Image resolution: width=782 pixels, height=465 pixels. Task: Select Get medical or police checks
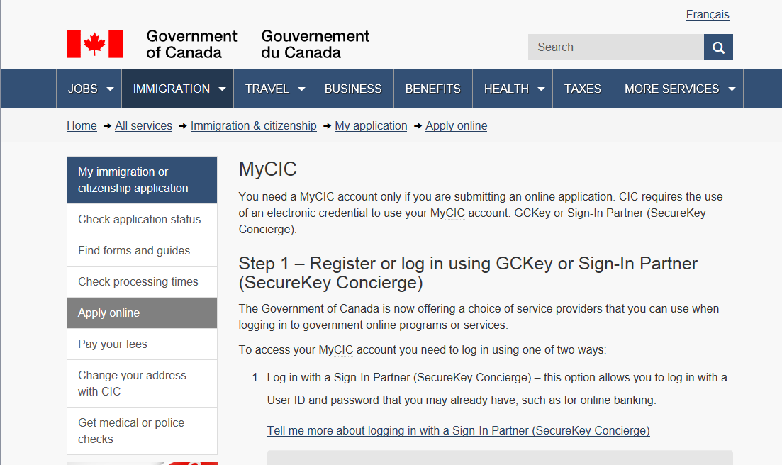tap(142, 431)
